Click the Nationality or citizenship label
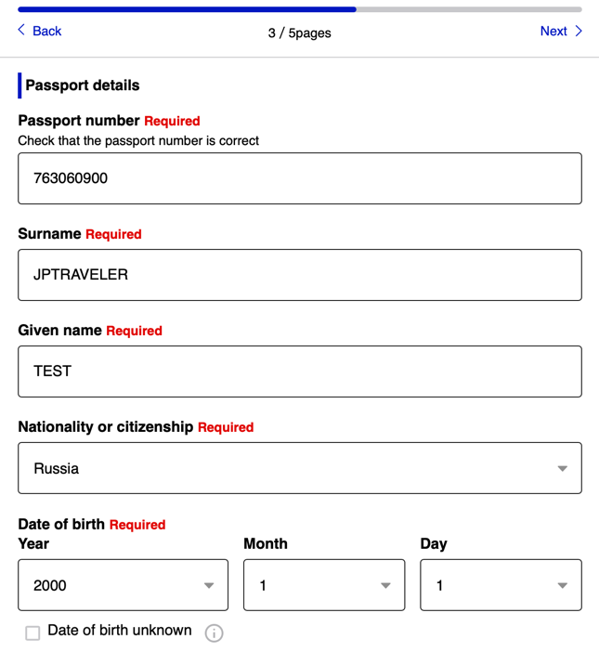Screen dimensions: 599x652 tap(106, 427)
